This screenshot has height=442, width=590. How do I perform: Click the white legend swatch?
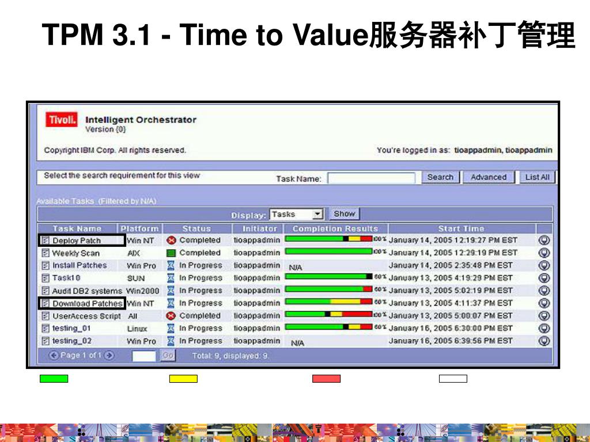click(x=453, y=379)
